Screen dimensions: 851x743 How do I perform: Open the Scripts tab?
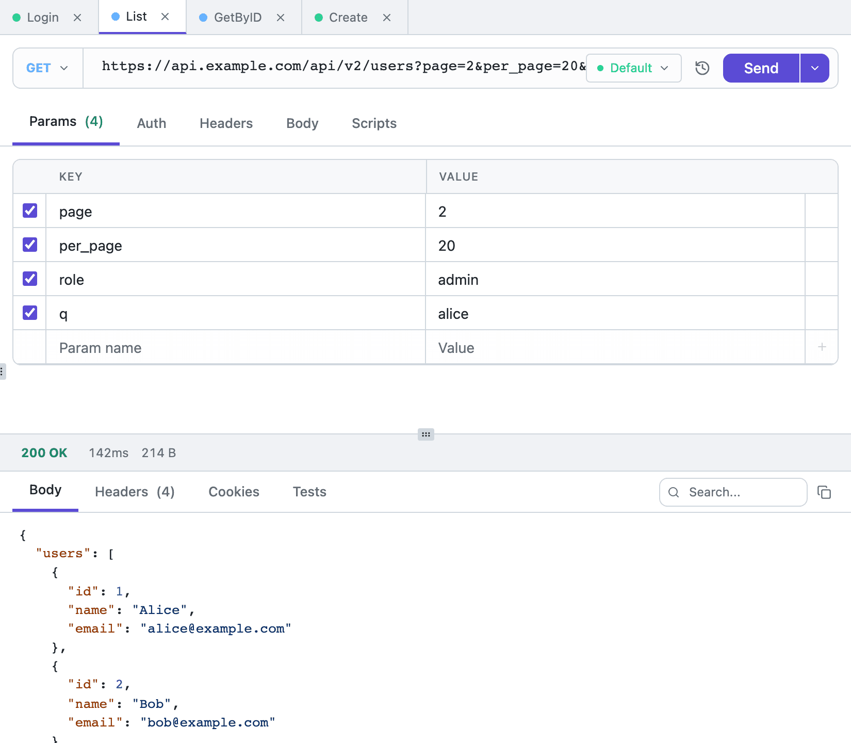[x=374, y=123]
